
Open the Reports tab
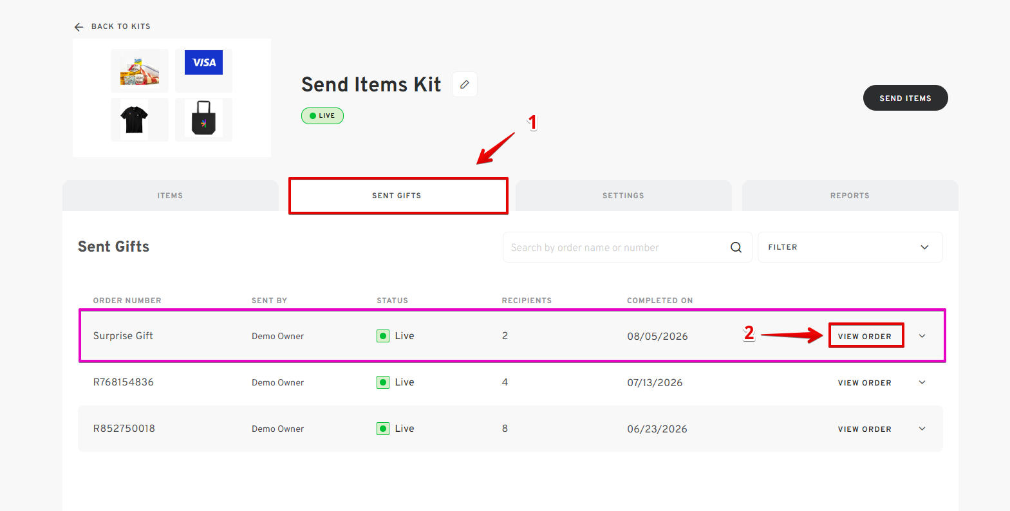tap(850, 196)
